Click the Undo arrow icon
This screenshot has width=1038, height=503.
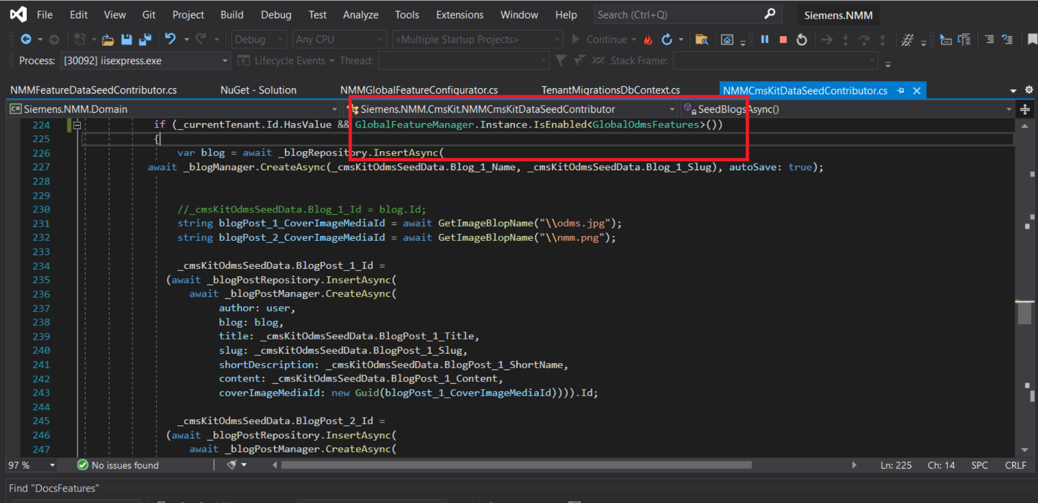170,39
